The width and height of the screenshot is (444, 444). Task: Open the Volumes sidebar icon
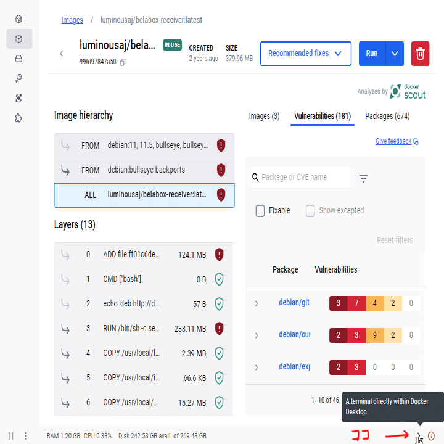[x=18, y=59]
